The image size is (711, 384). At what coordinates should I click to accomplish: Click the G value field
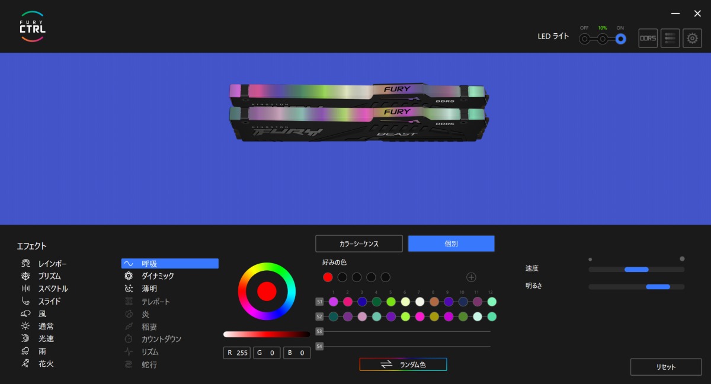[267, 353]
